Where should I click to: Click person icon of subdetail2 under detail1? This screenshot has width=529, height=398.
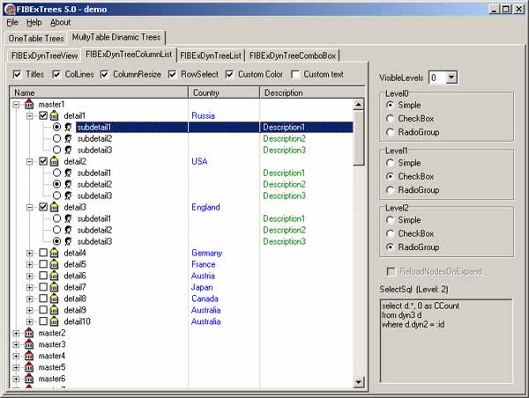69,139
